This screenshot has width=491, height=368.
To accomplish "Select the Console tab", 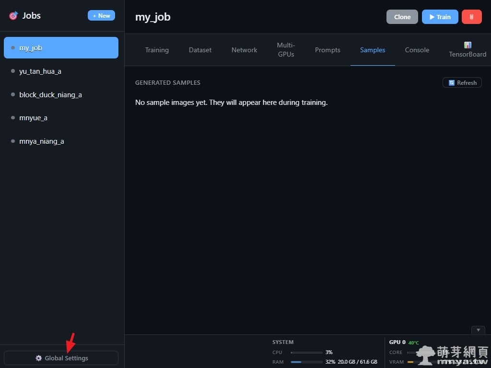I will click(x=417, y=50).
